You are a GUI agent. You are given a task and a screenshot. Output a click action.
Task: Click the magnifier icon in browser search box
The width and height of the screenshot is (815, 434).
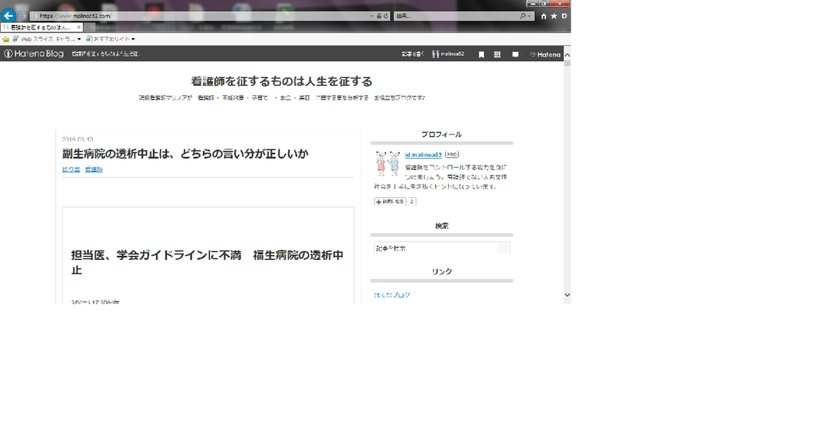pos(522,16)
